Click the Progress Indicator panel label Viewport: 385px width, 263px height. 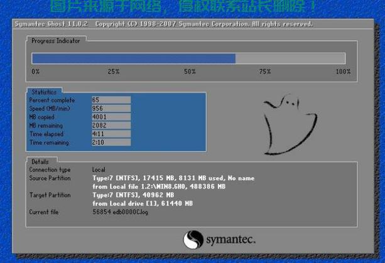tap(56, 41)
